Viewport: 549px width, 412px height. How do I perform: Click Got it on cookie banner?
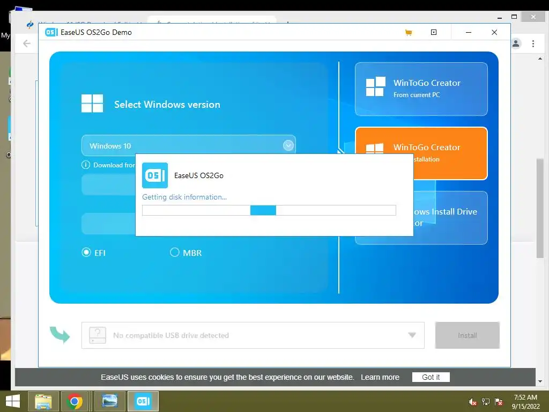431,377
